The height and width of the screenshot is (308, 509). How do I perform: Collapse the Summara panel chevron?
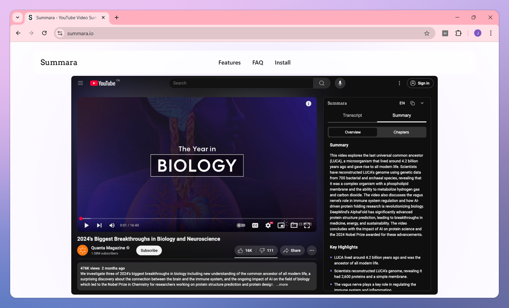coord(422,103)
